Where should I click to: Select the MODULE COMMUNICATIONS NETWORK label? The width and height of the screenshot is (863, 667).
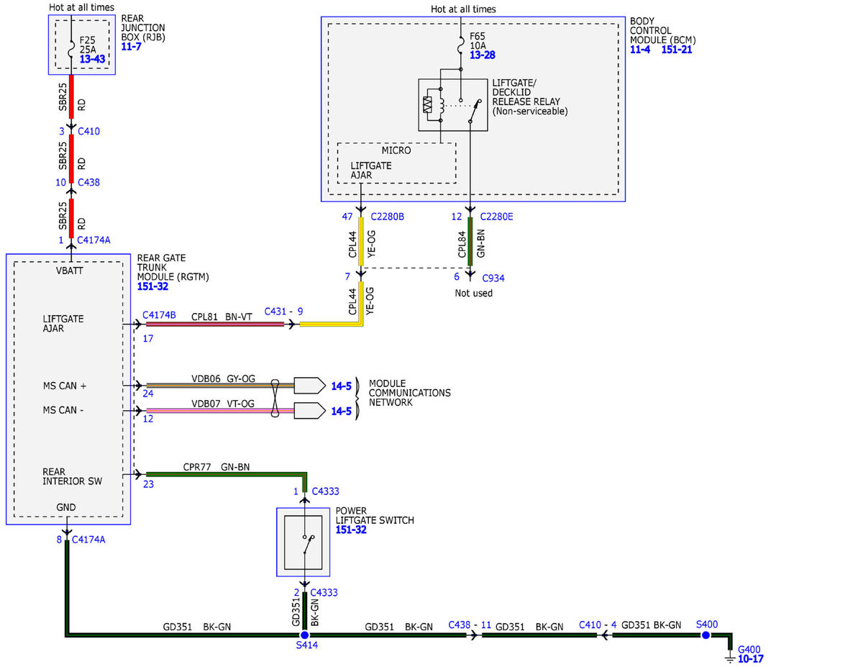410,393
